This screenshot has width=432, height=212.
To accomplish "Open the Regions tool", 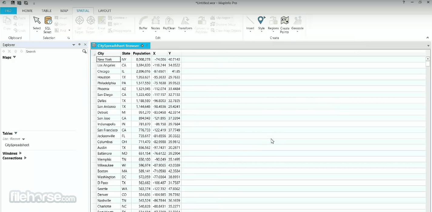I will pyautogui.click(x=273, y=24).
